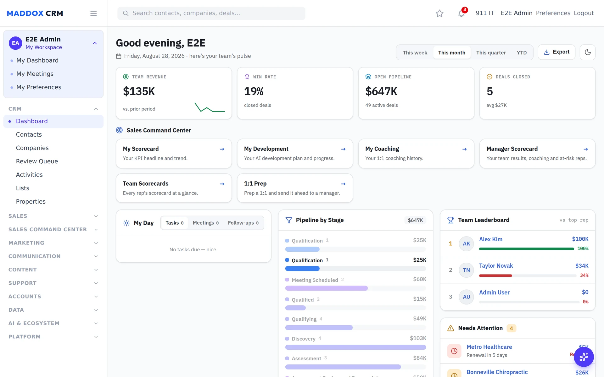Click the hamburger menu icon

[x=93, y=13]
